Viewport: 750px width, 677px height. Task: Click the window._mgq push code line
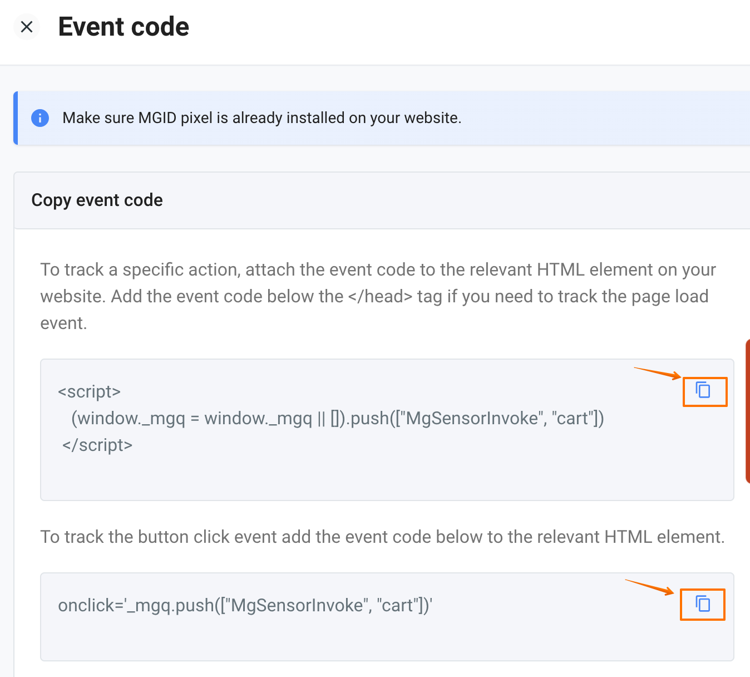click(337, 418)
